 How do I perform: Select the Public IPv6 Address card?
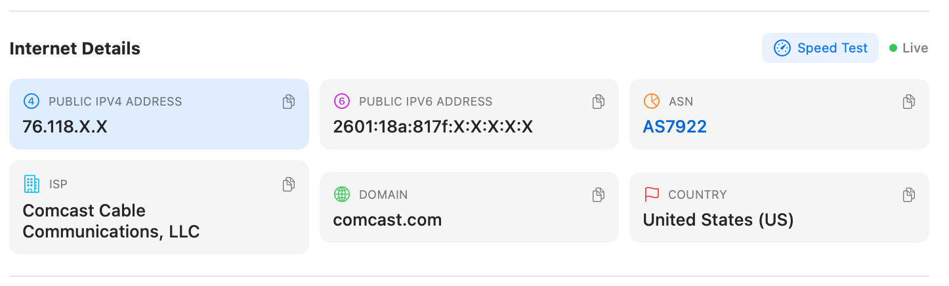(469, 114)
